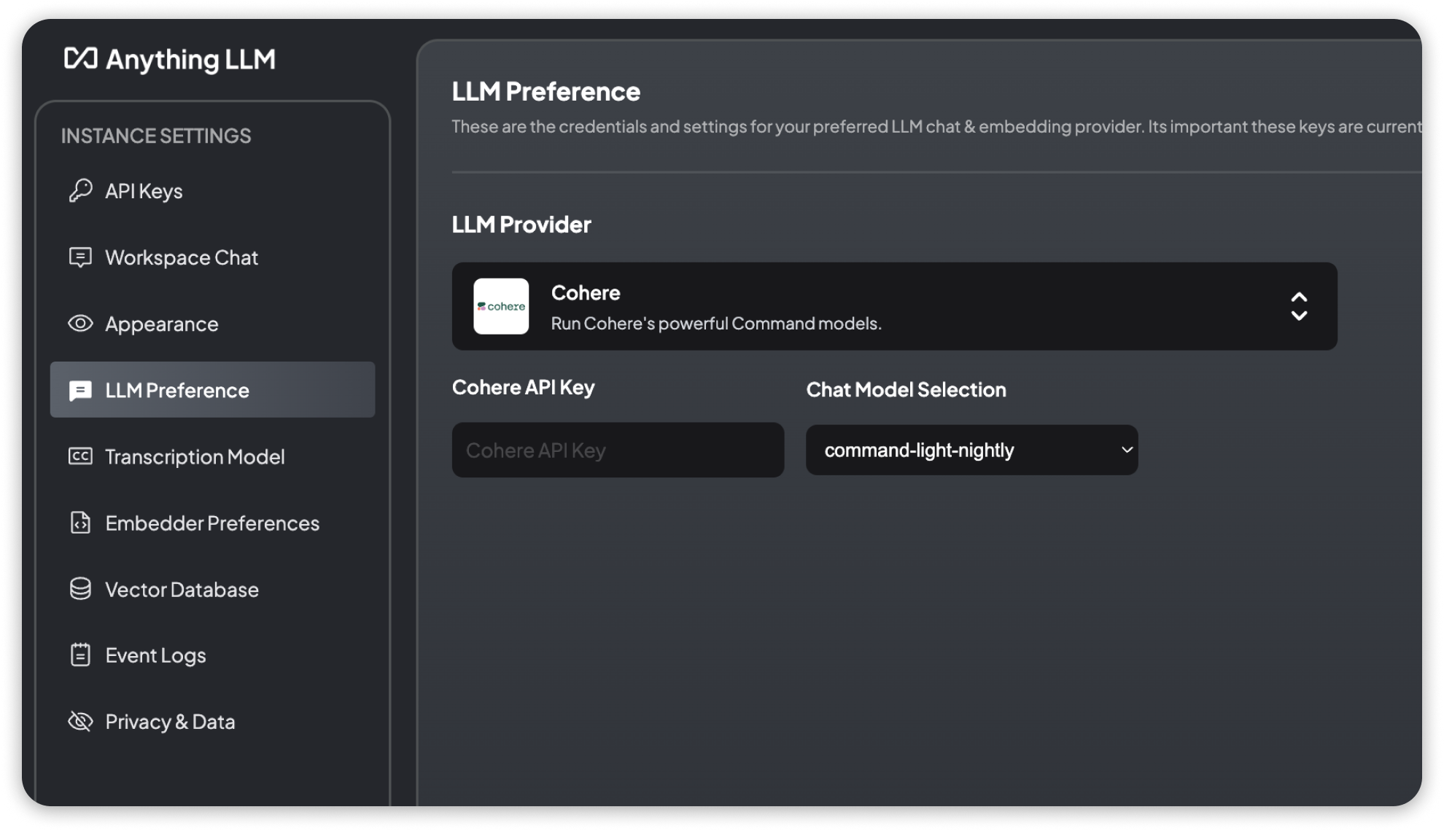The image size is (1444, 831).
Task: Click the Transcription Model icon
Action: coord(80,456)
